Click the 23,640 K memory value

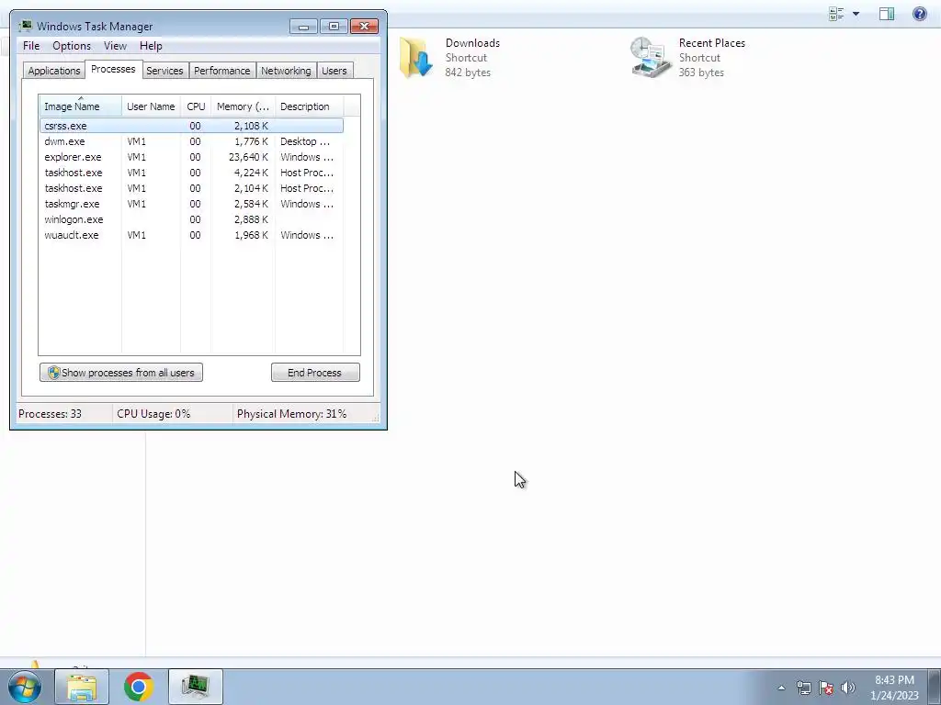click(x=248, y=157)
